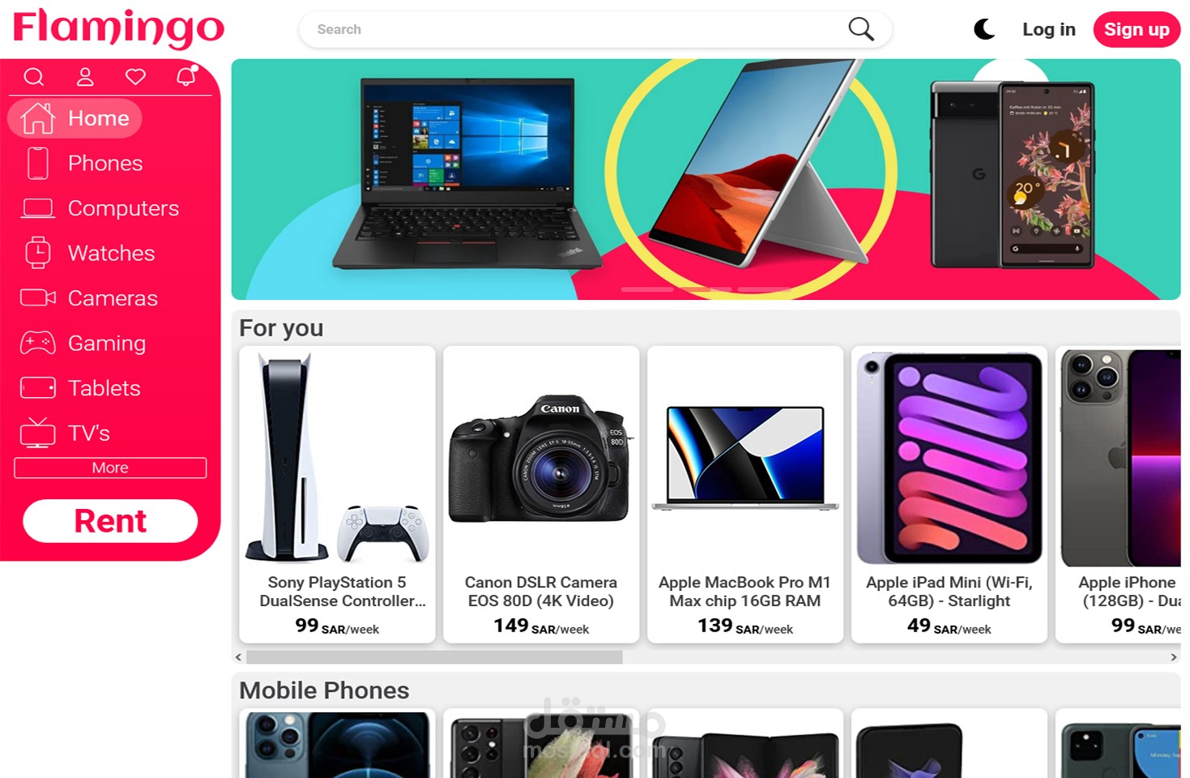Expand categories with the More button
The height and width of the screenshot is (778, 1190).
point(110,468)
